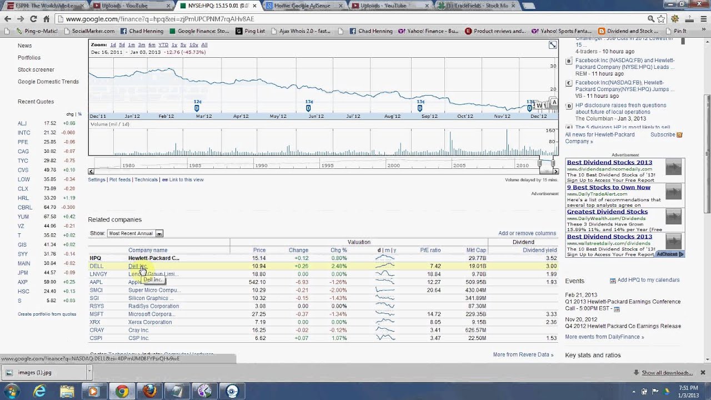Viewport: 711px width, 400px height.
Task: Switch to Chrome in taskbar
Action: (122, 391)
